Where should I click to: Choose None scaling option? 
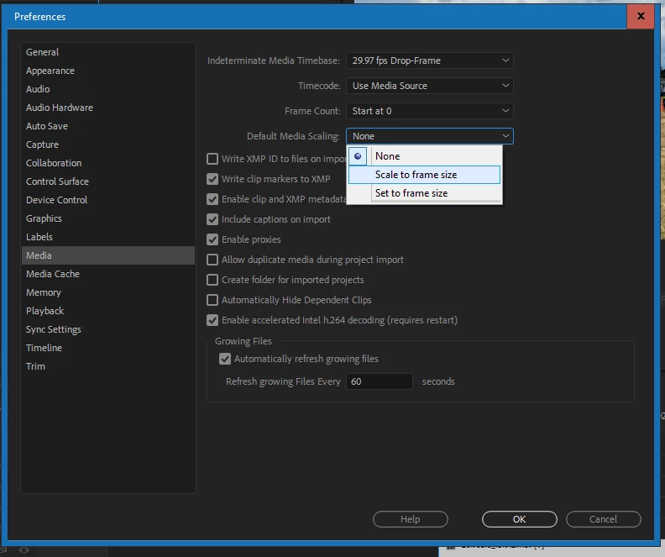(x=425, y=156)
